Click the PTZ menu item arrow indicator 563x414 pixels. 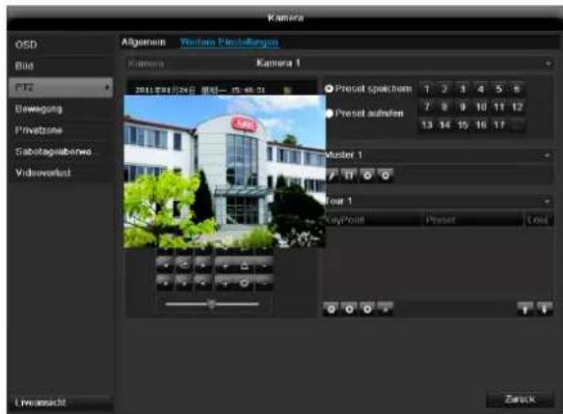pyautogui.click(x=107, y=87)
